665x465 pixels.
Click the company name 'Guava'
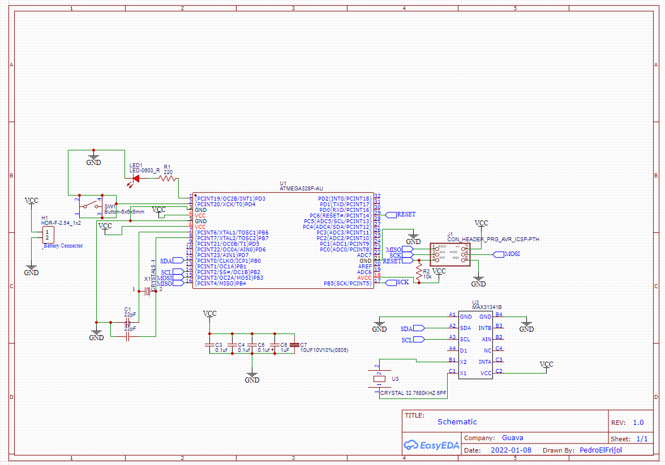point(512,438)
